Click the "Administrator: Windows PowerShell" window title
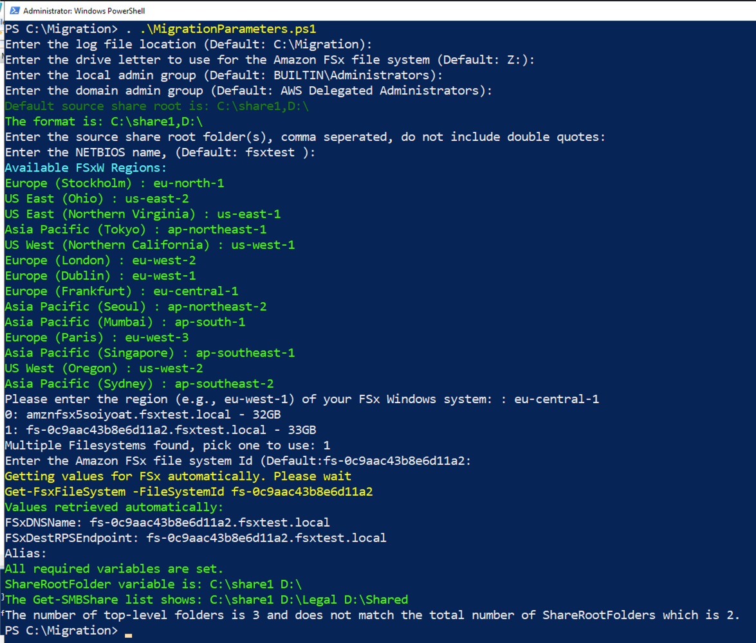The width and height of the screenshot is (756, 643). coord(84,11)
